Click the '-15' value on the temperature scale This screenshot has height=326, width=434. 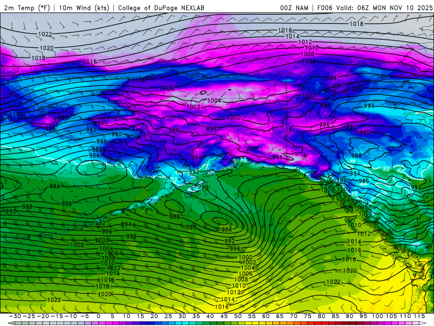tap(57, 316)
